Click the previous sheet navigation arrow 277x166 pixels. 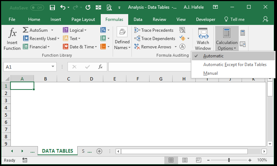[x=12, y=151]
